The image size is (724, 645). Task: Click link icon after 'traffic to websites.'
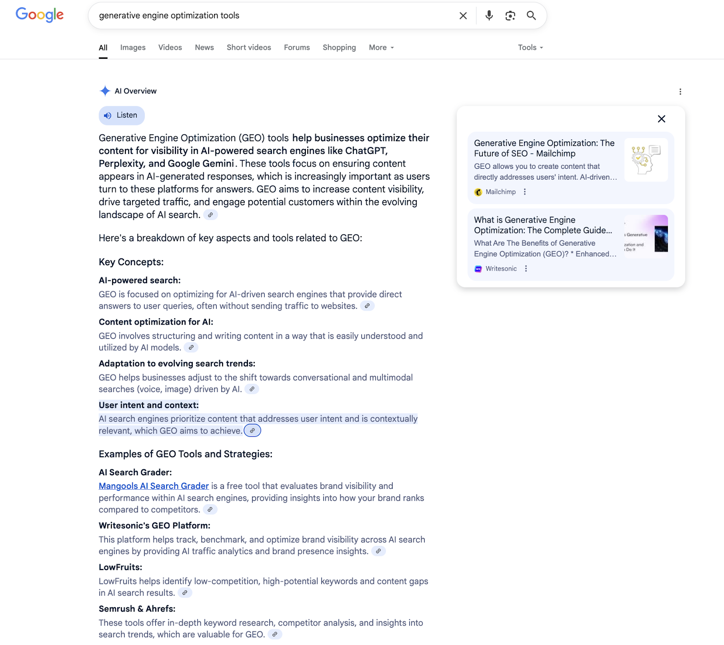(367, 306)
